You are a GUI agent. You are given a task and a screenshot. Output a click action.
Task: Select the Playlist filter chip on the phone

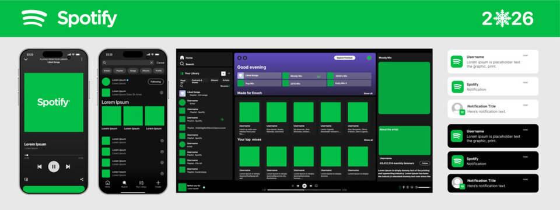(x=120, y=71)
